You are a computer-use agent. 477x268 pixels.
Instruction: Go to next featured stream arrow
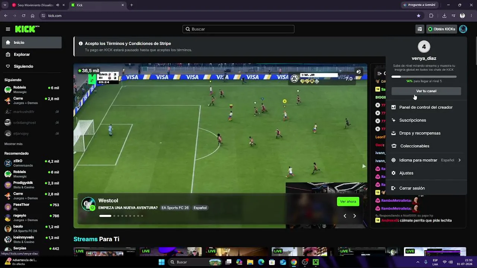pos(354,216)
